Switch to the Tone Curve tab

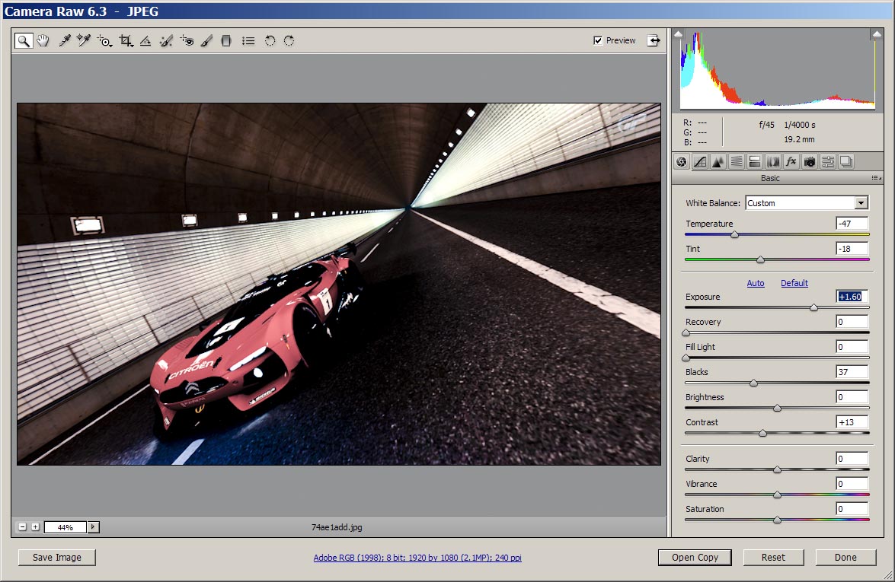click(699, 161)
